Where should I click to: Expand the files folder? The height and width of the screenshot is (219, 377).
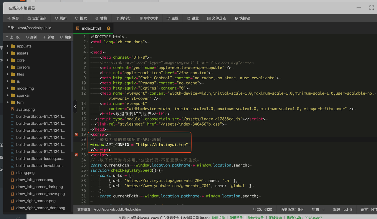8,74
